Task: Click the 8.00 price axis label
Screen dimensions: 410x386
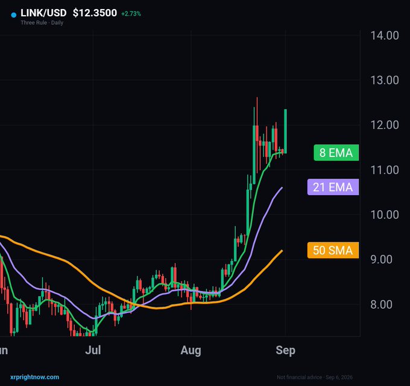Action: tap(381, 305)
